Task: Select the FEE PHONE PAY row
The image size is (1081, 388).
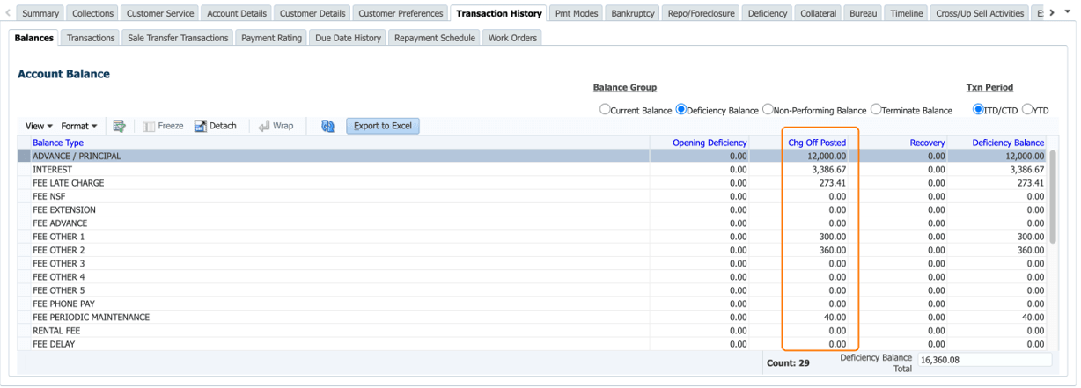Action: pyautogui.click(x=533, y=304)
